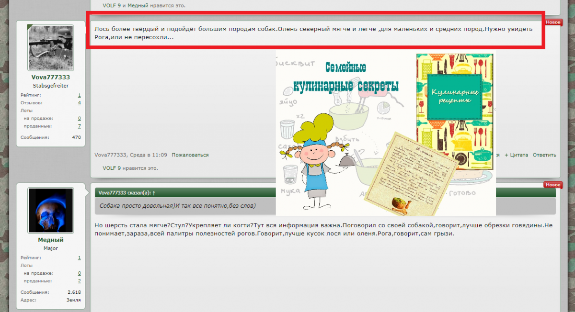Screen dimensions: 575x312
Task: Open the Медный profile name under the avatar
Action: point(51,240)
